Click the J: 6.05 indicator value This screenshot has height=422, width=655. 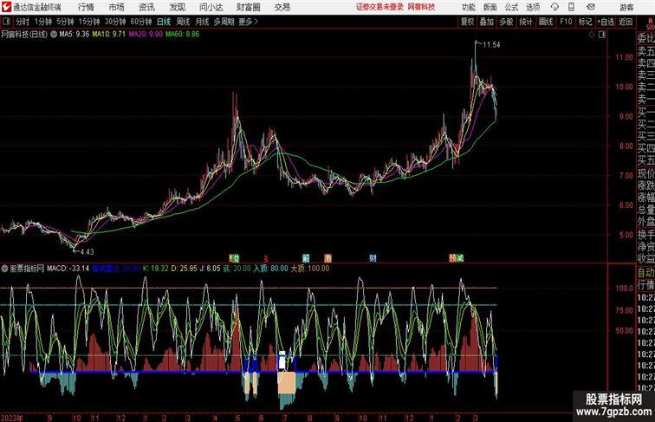pos(210,269)
